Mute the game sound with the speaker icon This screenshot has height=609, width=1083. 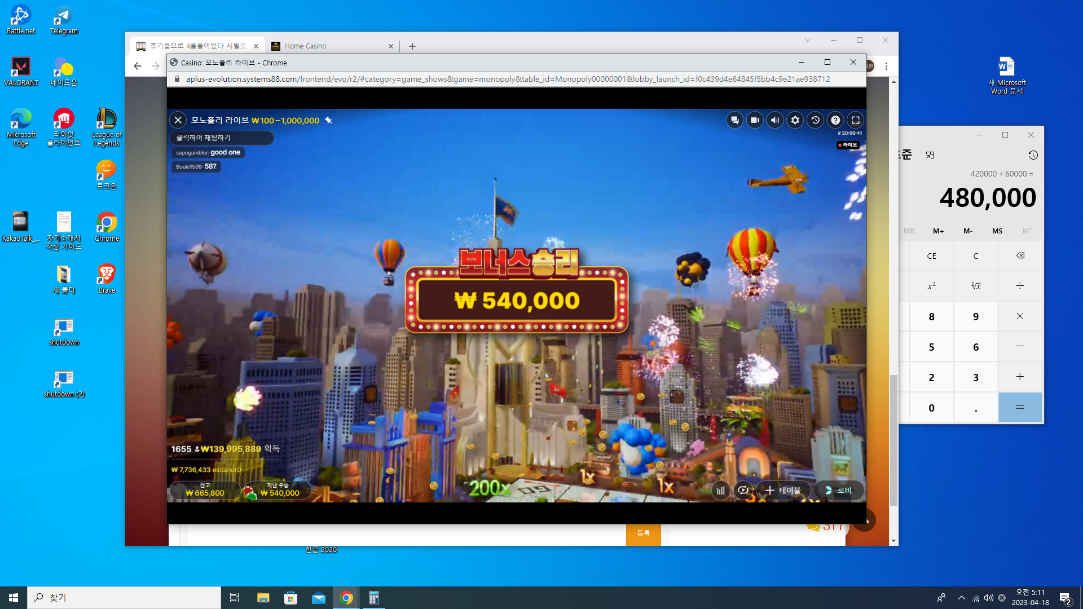click(x=775, y=120)
